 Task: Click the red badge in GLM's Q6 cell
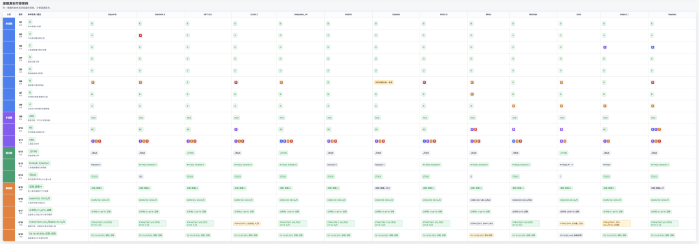(x=236, y=82)
